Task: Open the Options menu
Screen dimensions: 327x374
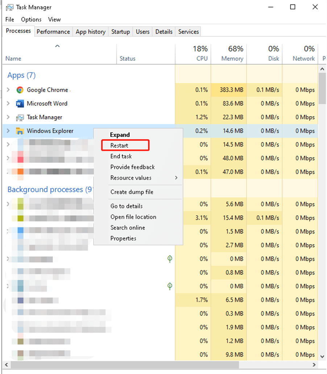Action: [31, 19]
